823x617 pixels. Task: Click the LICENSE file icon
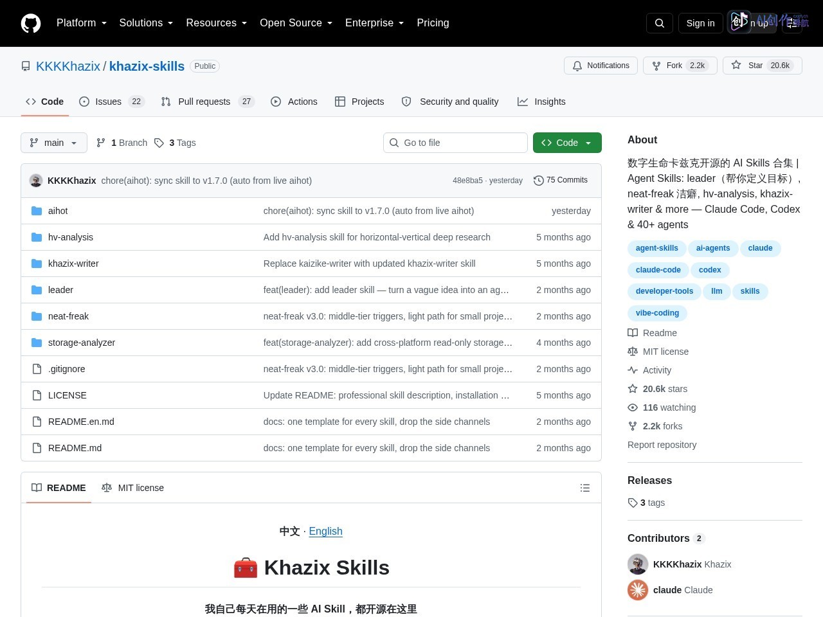(37, 395)
